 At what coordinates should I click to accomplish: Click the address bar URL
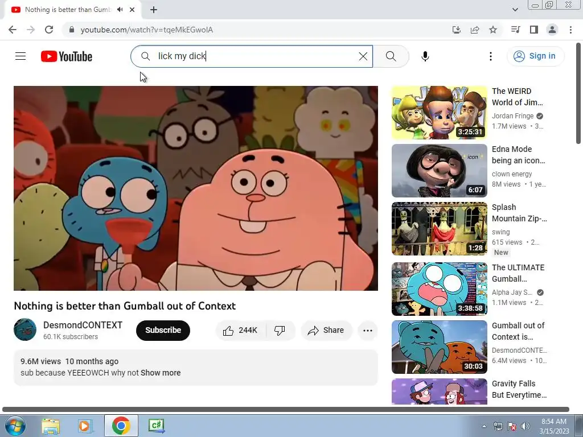146,30
